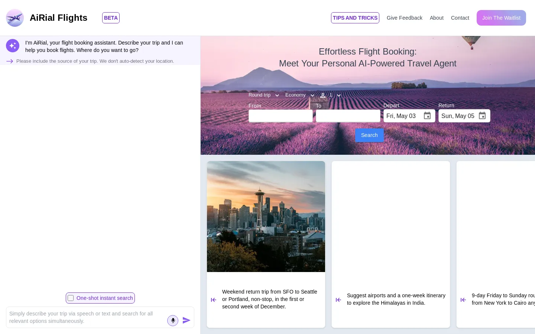Screen dimensions: 535x334
Task: Click the Give Feedback link
Action: (404, 18)
